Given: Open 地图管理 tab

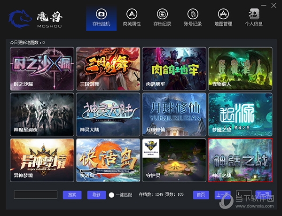Looking at the screenshot, I should click(x=223, y=19).
